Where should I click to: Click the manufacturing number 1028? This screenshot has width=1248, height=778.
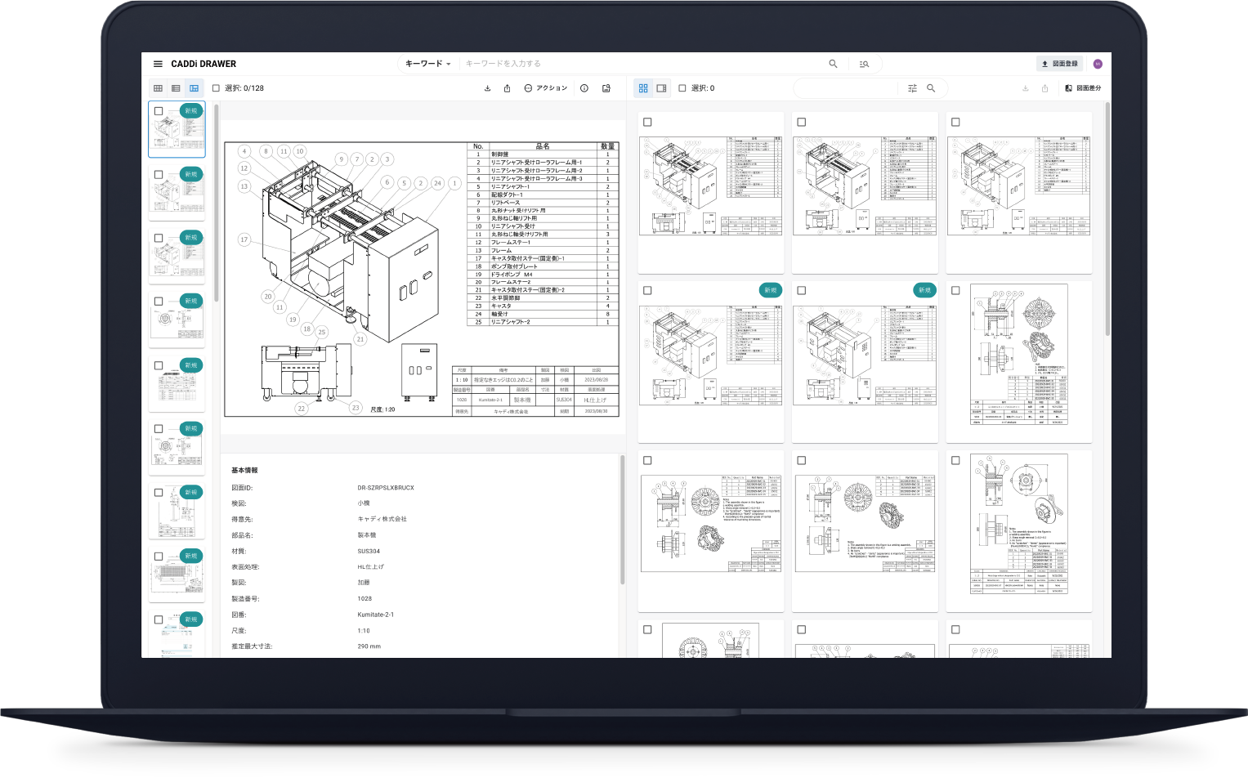tap(365, 598)
